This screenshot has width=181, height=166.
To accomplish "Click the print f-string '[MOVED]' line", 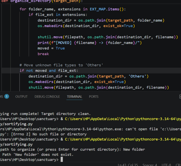I will click(x=90, y=43).
